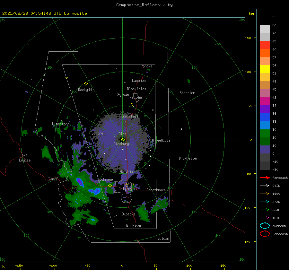This screenshot has height=270, width=289.
Task: Click the Lacombe city label
Action: point(139,81)
